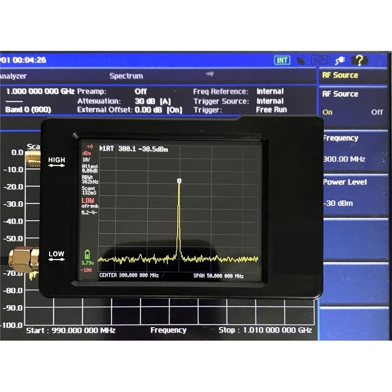Click the power plug status icon
The image size is (392, 392).
pos(340,61)
